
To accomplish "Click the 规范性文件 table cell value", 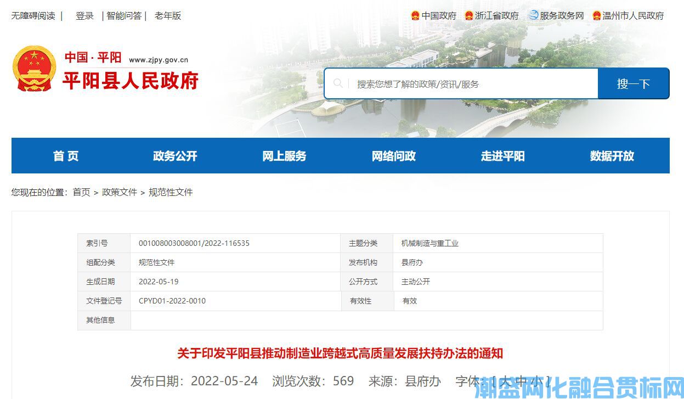I will [156, 262].
